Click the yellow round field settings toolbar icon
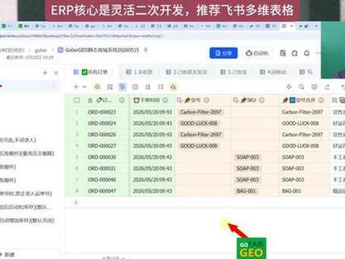Image resolution: width=345 pixels, height=259 pixels. click(x=97, y=87)
